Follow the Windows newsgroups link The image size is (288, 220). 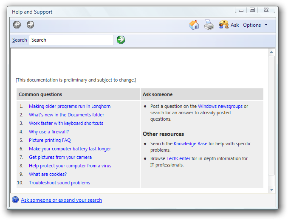click(x=220, y=106)
